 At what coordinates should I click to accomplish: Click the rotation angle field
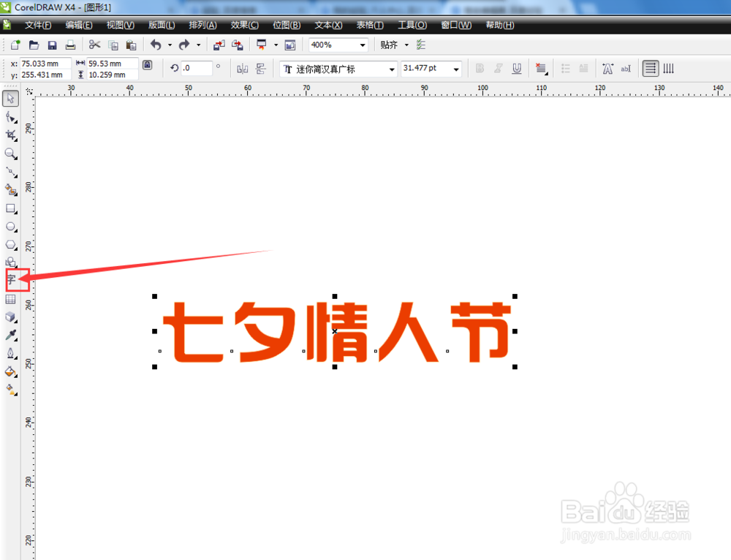(197, 68)
